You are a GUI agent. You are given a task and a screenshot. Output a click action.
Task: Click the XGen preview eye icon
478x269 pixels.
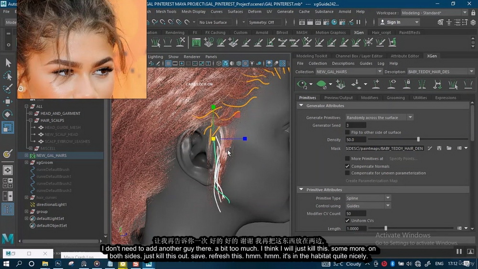click(x=302, y=84)
